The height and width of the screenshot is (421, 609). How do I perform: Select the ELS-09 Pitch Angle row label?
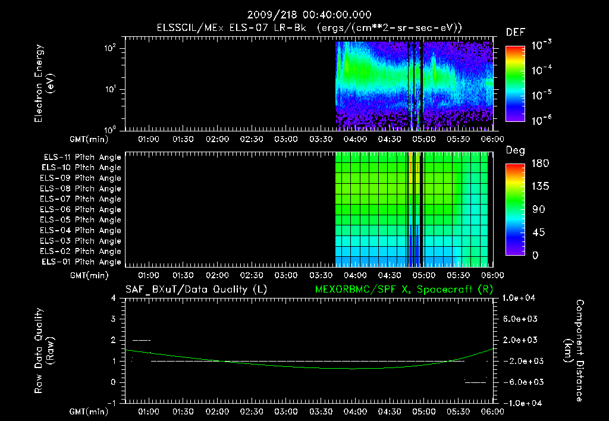[x=81, y=178]
